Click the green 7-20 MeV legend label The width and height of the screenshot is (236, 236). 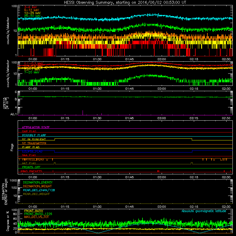click(x=32, y=72)
